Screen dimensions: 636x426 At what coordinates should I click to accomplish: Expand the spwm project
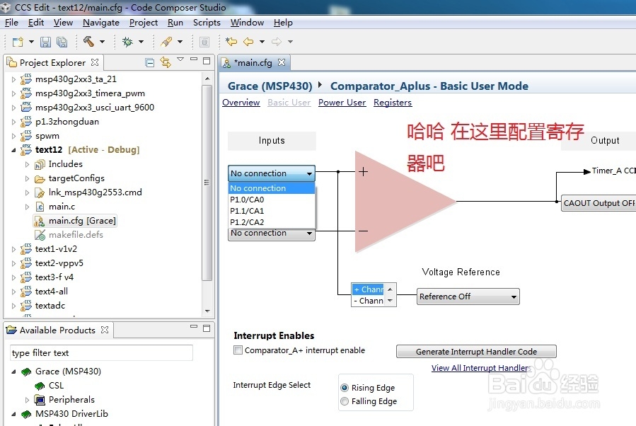pos(13,136)
